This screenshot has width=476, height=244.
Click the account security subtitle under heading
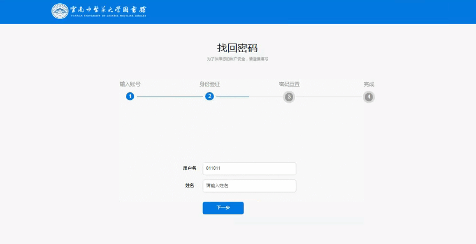pyautogui.click(x=237, y=59)
